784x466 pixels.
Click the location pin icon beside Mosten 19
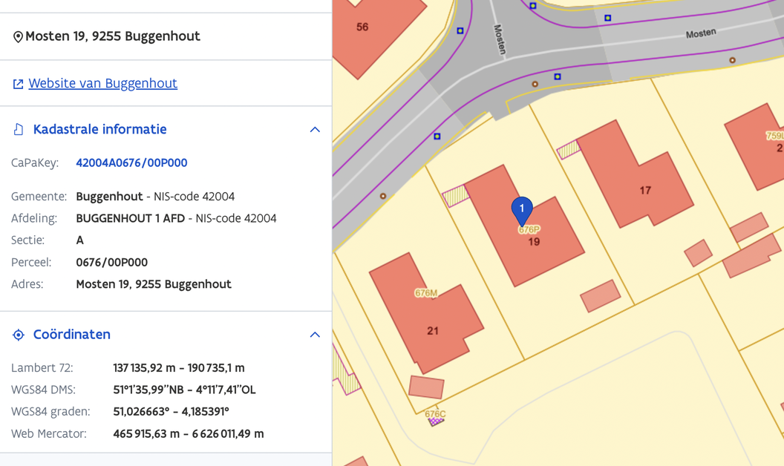[18, 37]
